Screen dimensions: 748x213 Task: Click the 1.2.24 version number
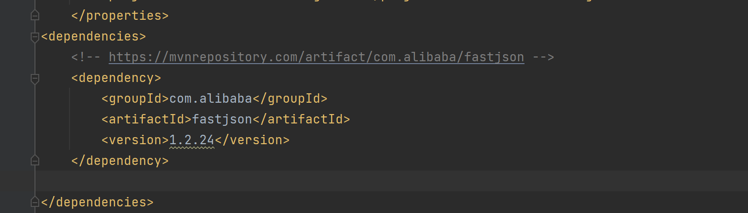[191, 140]
